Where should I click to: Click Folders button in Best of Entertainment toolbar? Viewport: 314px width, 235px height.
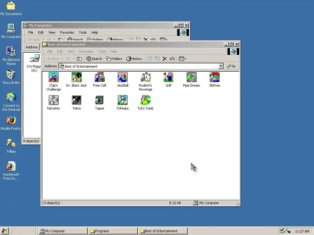pyautogui.click(x=114, y=59)
